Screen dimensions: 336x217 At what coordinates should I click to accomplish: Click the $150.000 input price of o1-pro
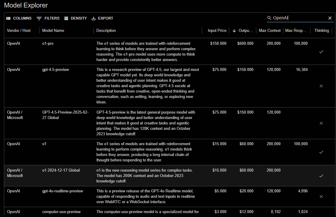(x=218, y=44)
